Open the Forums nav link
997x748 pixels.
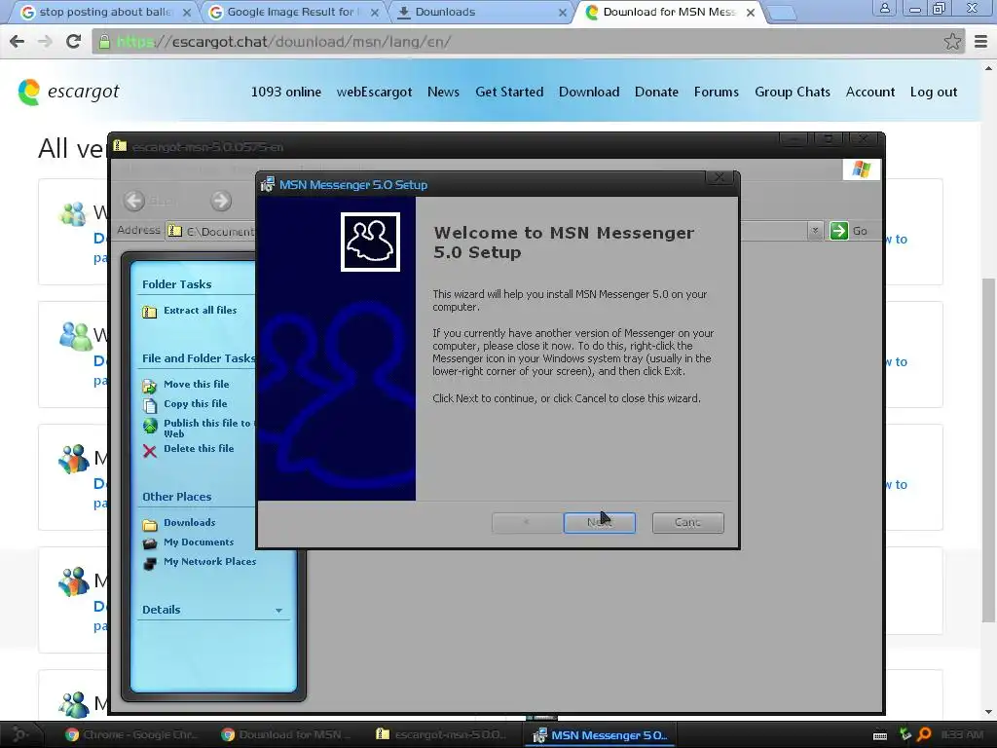(716, 93)
